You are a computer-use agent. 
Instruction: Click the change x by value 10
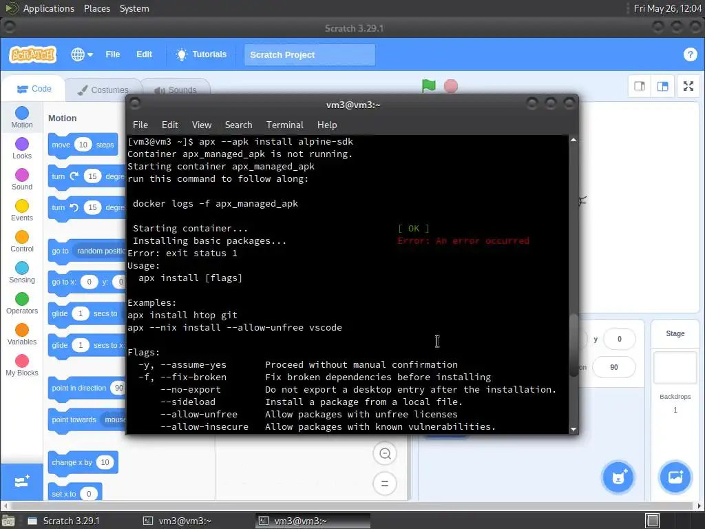point(105,462)
